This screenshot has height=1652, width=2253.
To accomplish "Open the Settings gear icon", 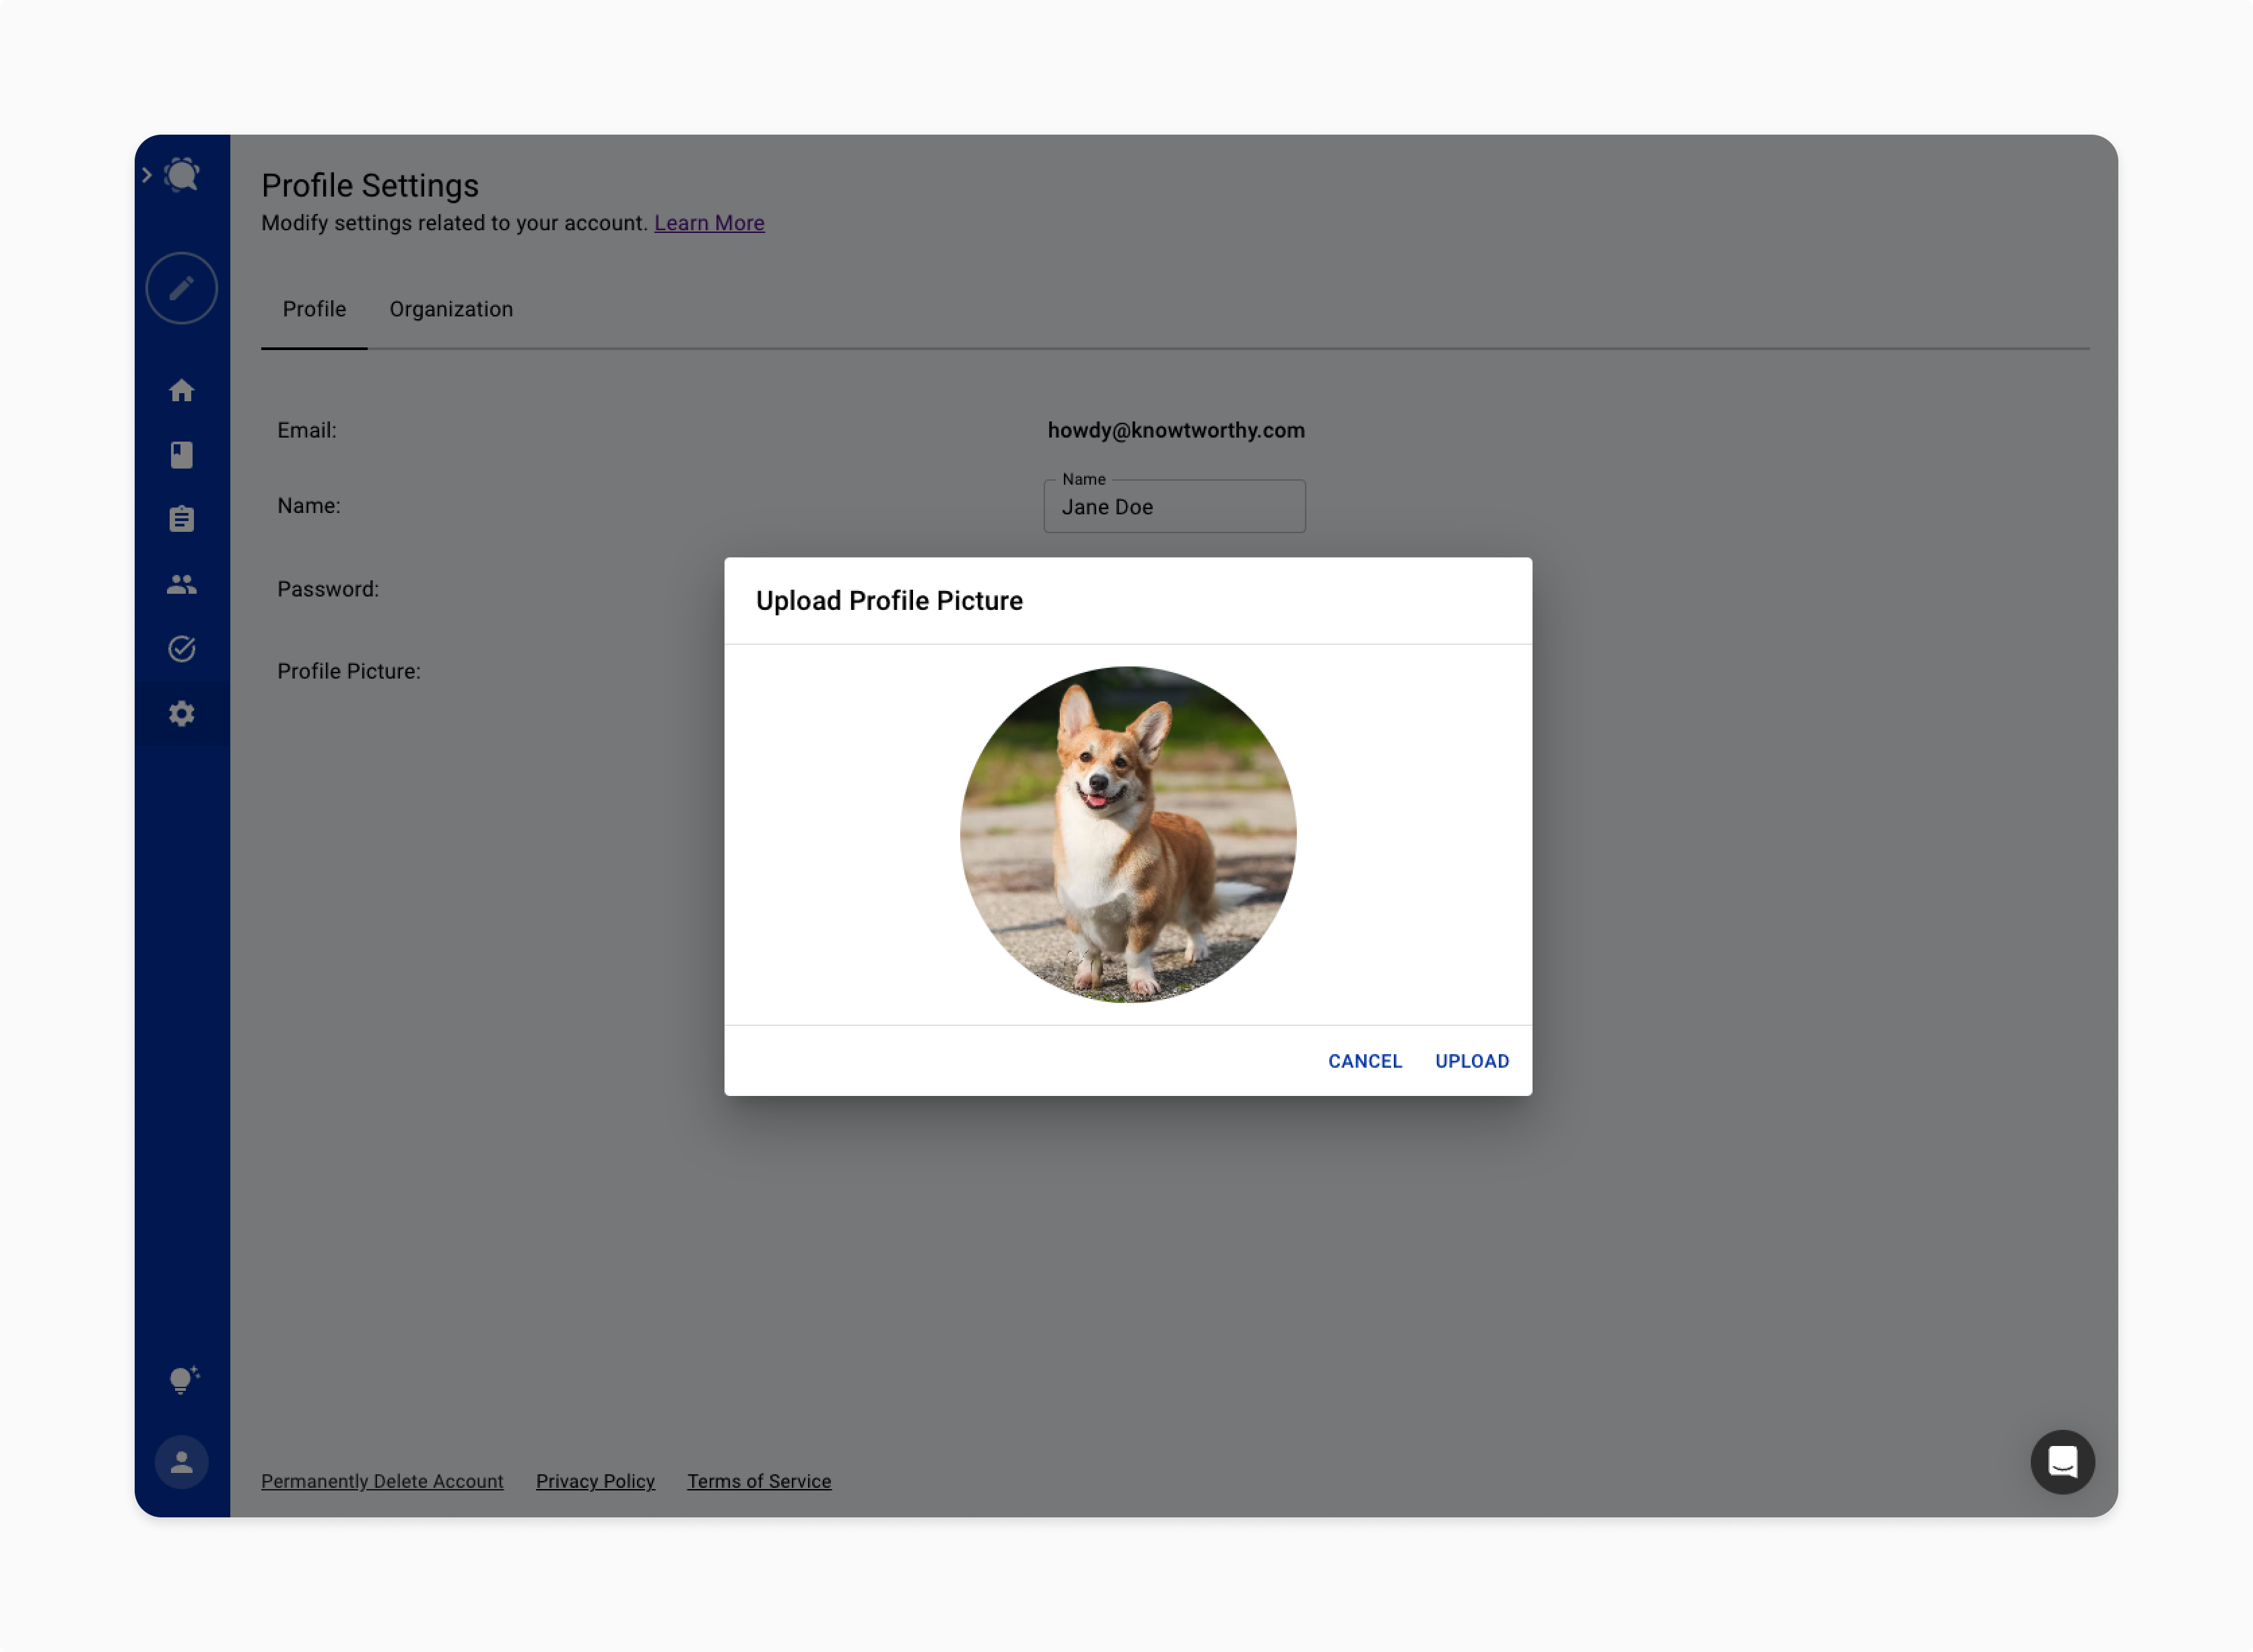I will click(x=182, y=713).
